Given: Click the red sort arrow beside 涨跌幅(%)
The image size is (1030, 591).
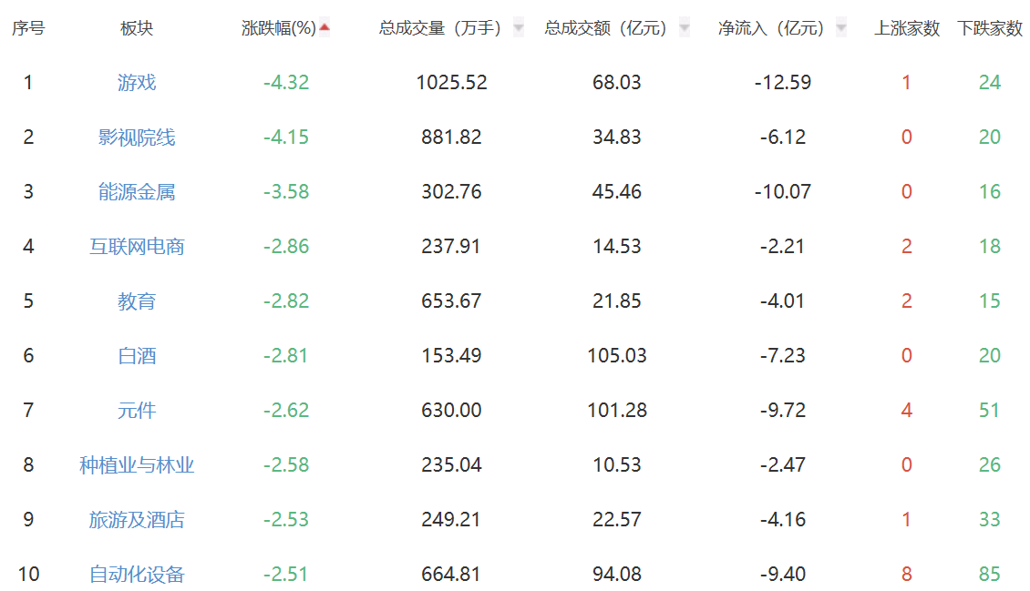Looking at the screenshot, I should 324,27.
